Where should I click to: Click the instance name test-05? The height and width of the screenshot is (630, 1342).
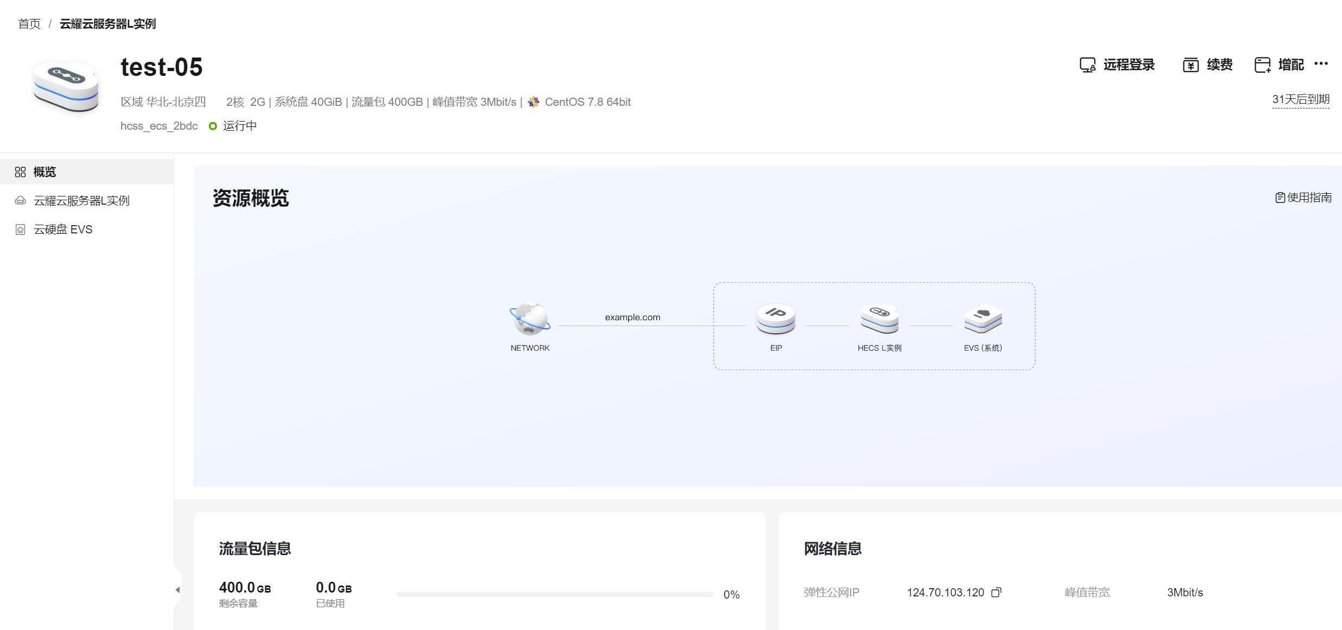click(x=162, y=67)
